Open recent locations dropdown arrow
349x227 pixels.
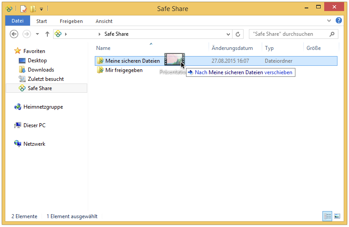pyautogui.click(x=37, y=34)
